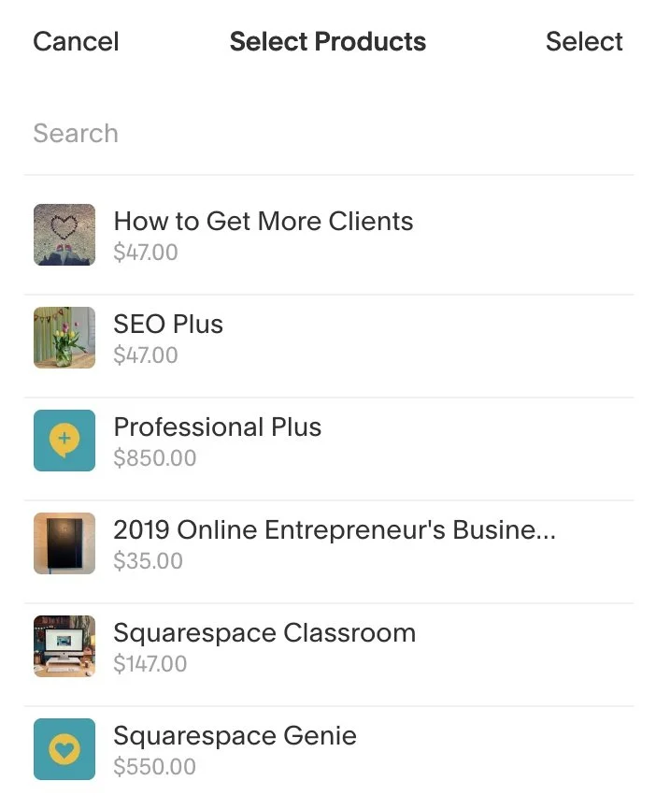
Task: Tap the tulips thumbnail for SEO Plus
Action: (x=64, y=338)
